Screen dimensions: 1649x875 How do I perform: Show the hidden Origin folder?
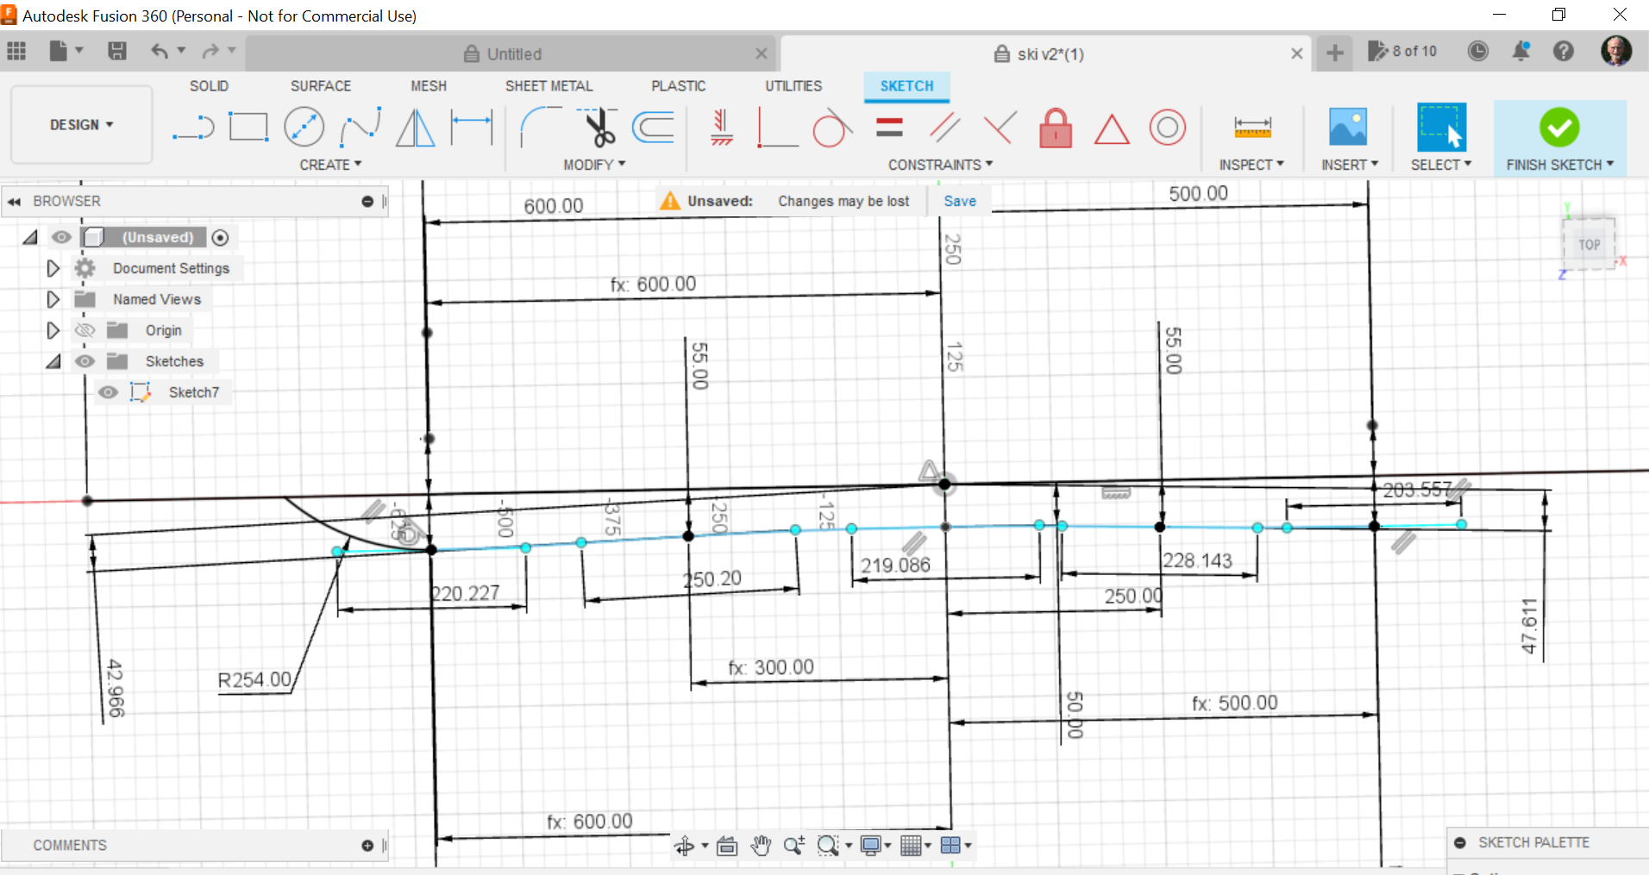[x=85, y=331]
